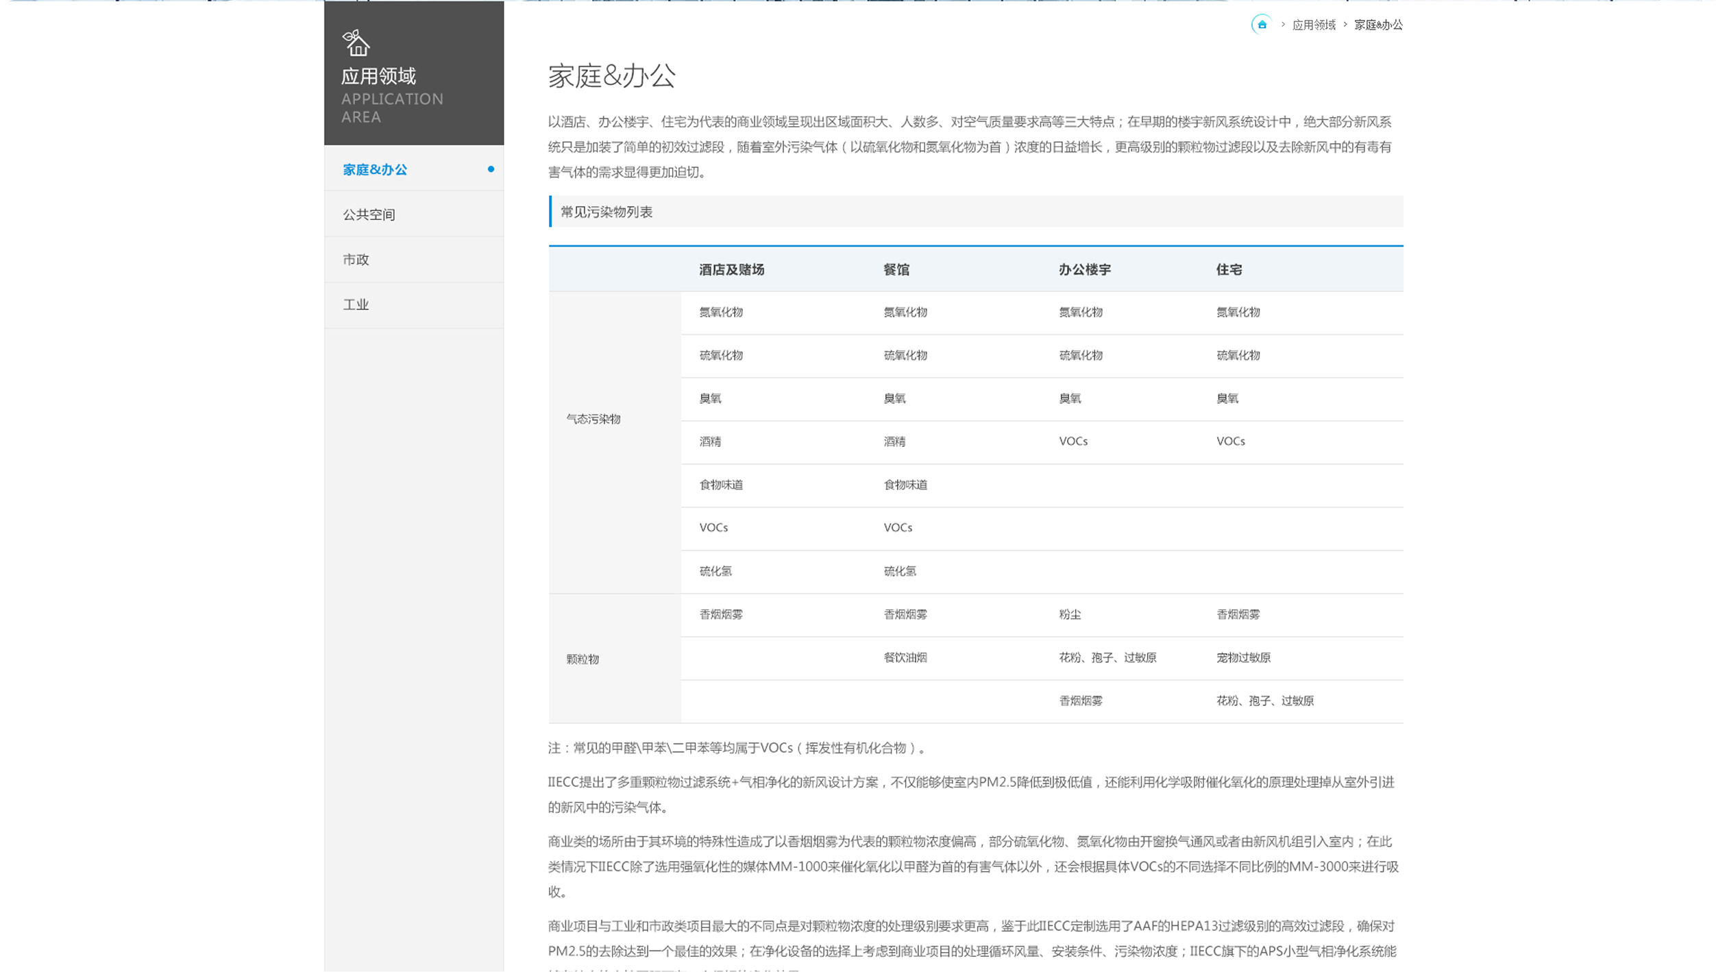Click the 家庭&办公 page title heading
Viewport: 1727px width, 972px height.
[x=611, y=77]
